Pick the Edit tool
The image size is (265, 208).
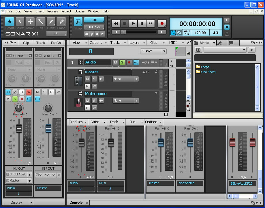point(40,22)
